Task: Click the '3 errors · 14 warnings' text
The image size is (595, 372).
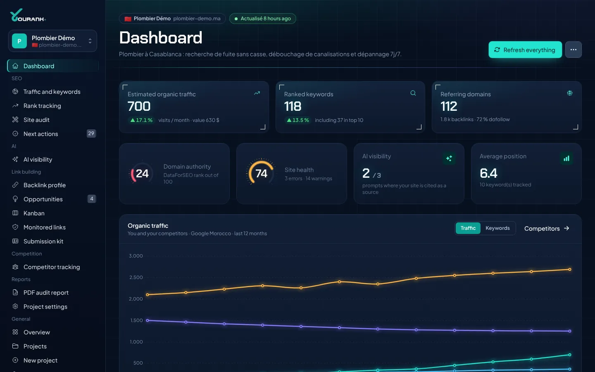Action: click(308, 179)
